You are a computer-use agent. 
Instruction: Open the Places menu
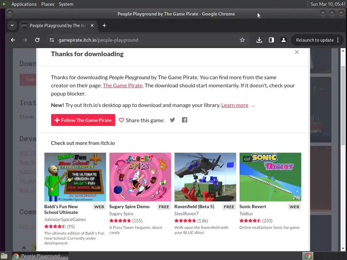tap(47, 4)
